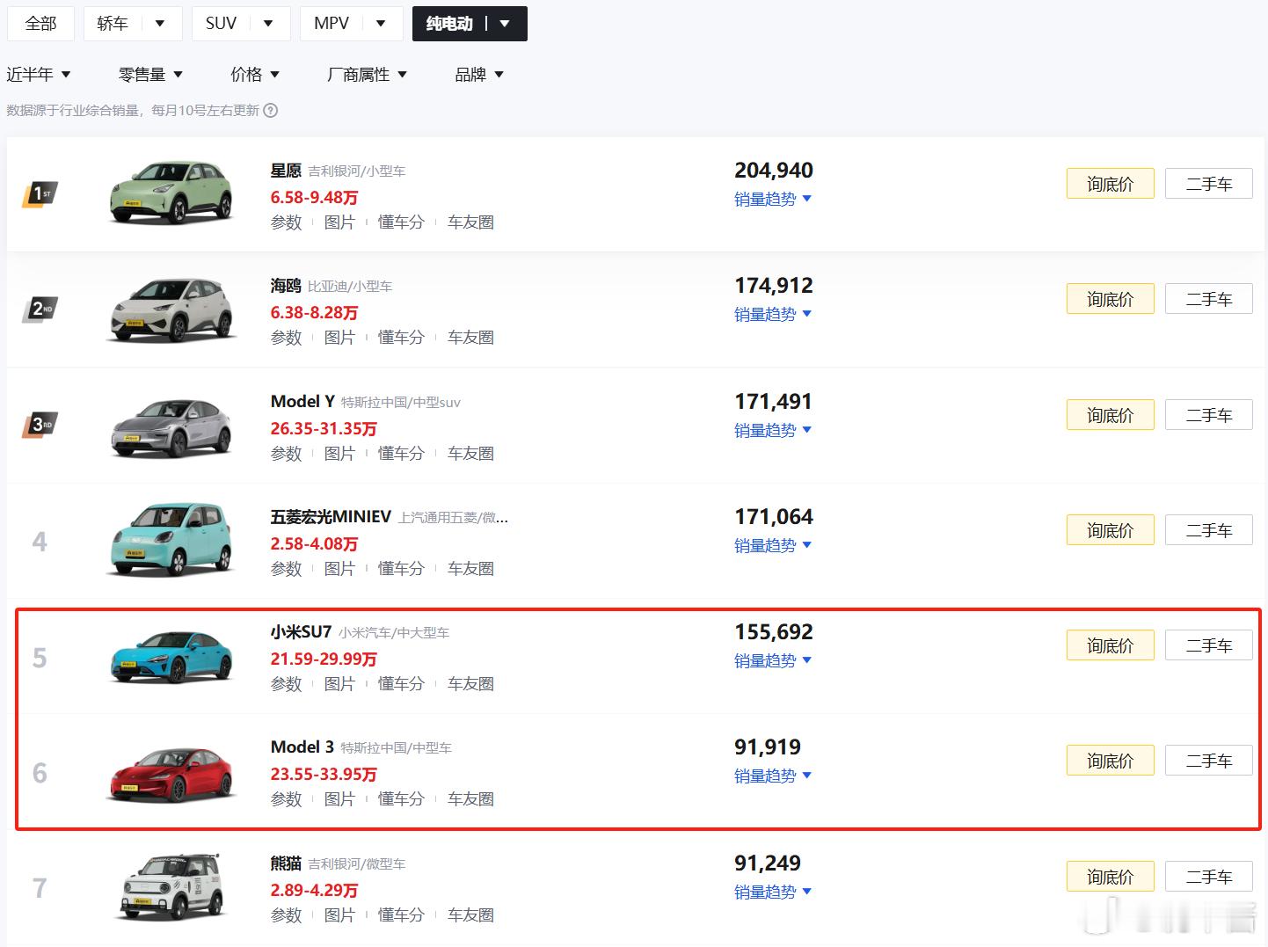Open 懂车分 for 熊猫
The width and height of the screenshot is (1268, 947).
(x=401, y=915)
